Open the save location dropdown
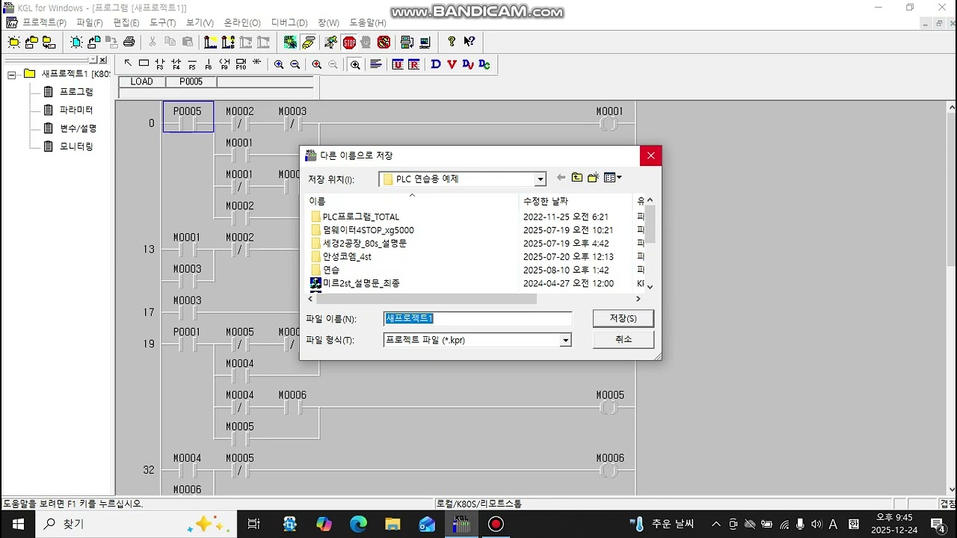957x538 pixels. (540, 179)
